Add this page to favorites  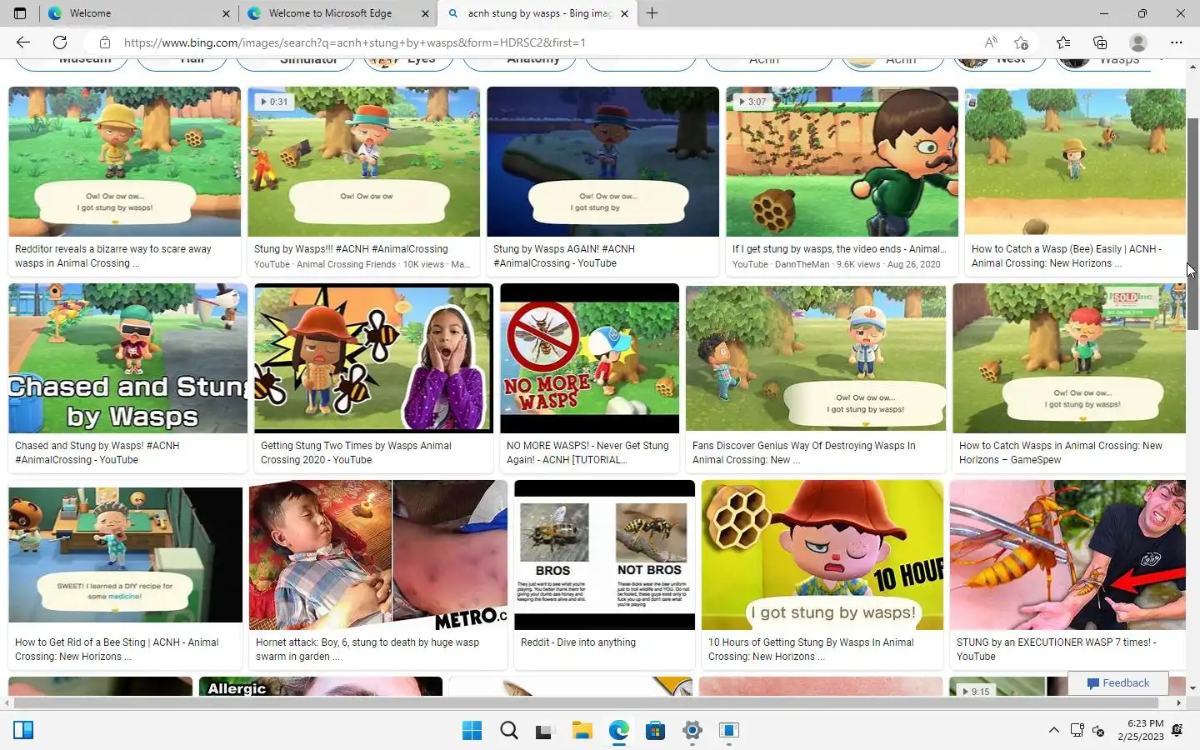[x=1022, y=42]
